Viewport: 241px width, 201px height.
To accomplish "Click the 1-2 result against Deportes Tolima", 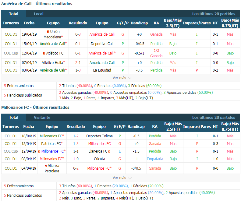I will [76, 136].
